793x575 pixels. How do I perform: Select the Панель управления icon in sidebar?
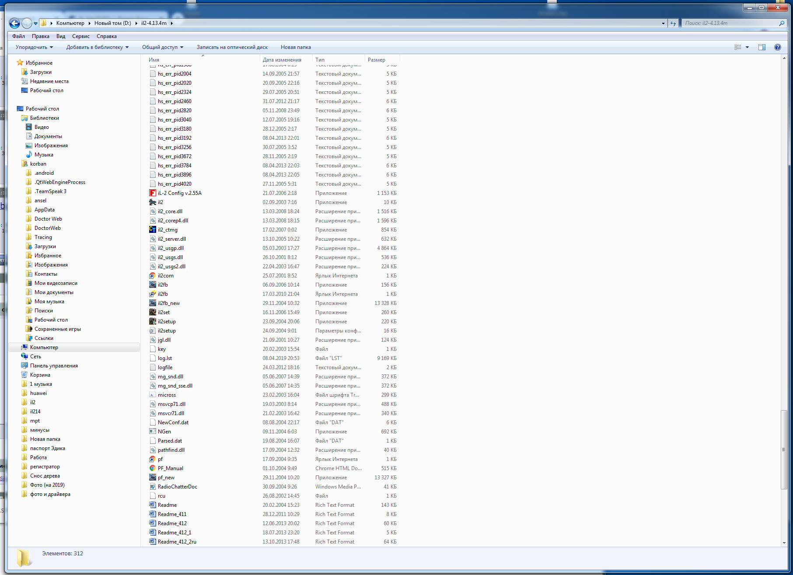[24, 366]
